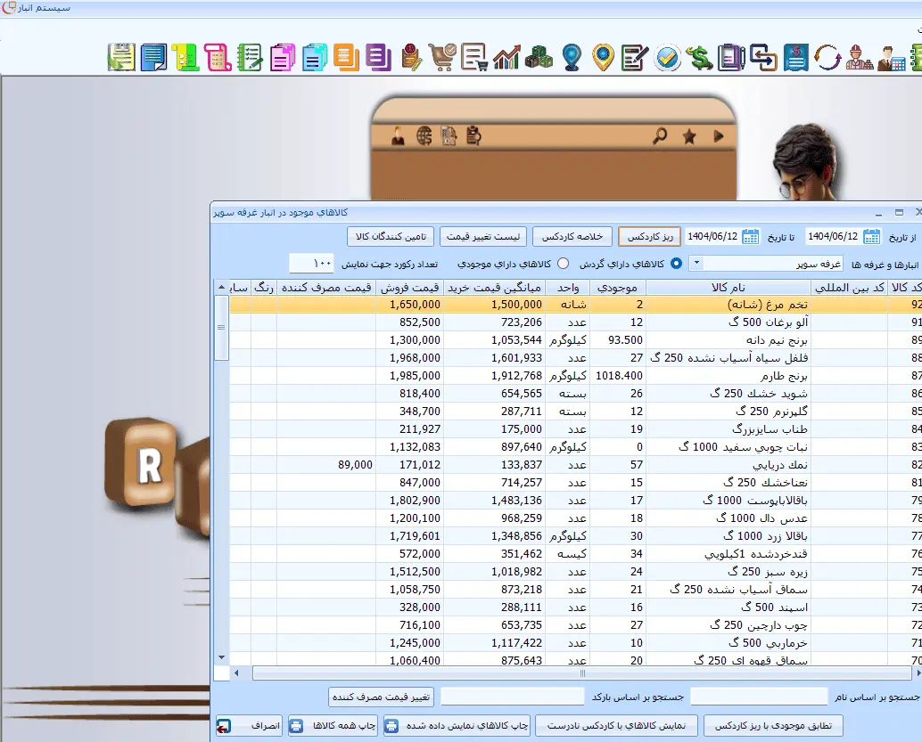Click the shopping cart icon in toolbar
This screenshot has width=922, height=742.
coord(441,58)
